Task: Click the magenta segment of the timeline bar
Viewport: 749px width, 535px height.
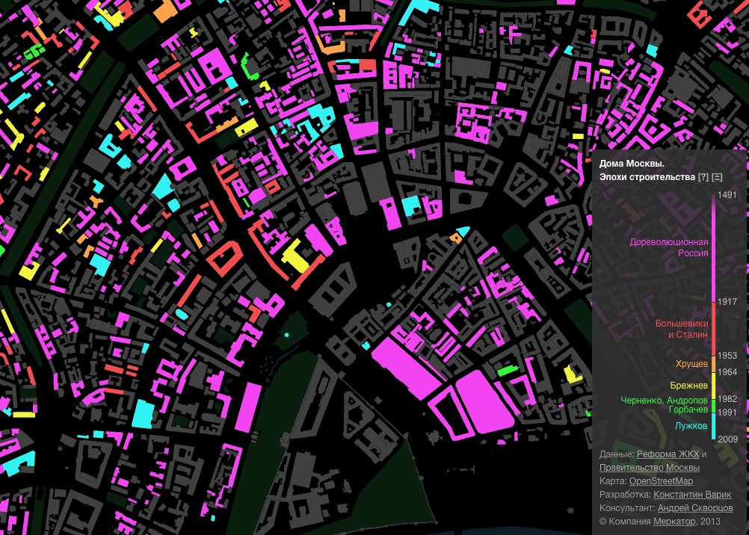Action: tap(714, 247)
